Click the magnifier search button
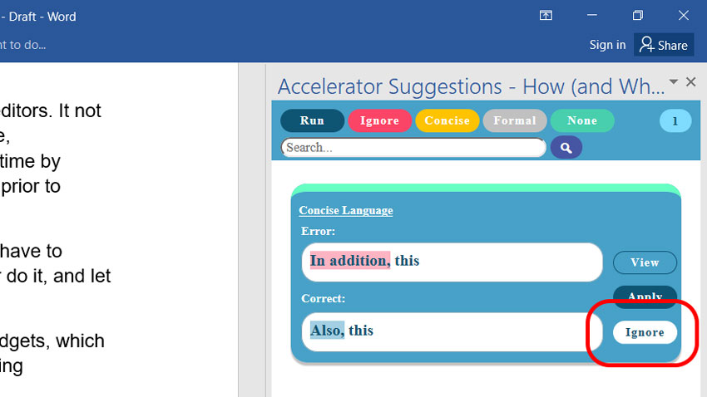 coord(566,148)
